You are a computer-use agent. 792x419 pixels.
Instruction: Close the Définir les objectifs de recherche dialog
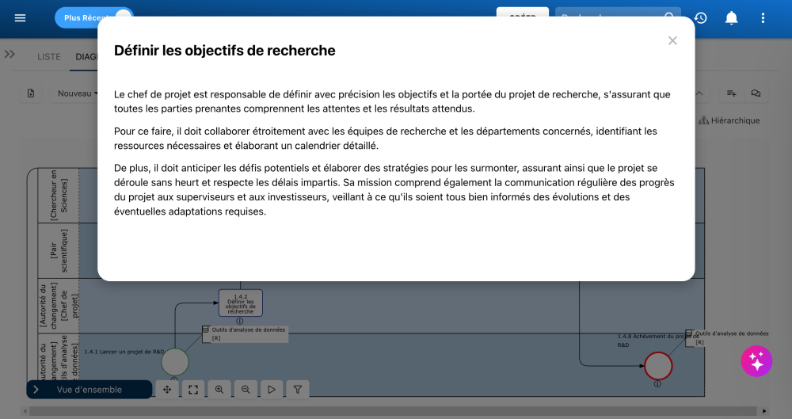click(672, 40)
